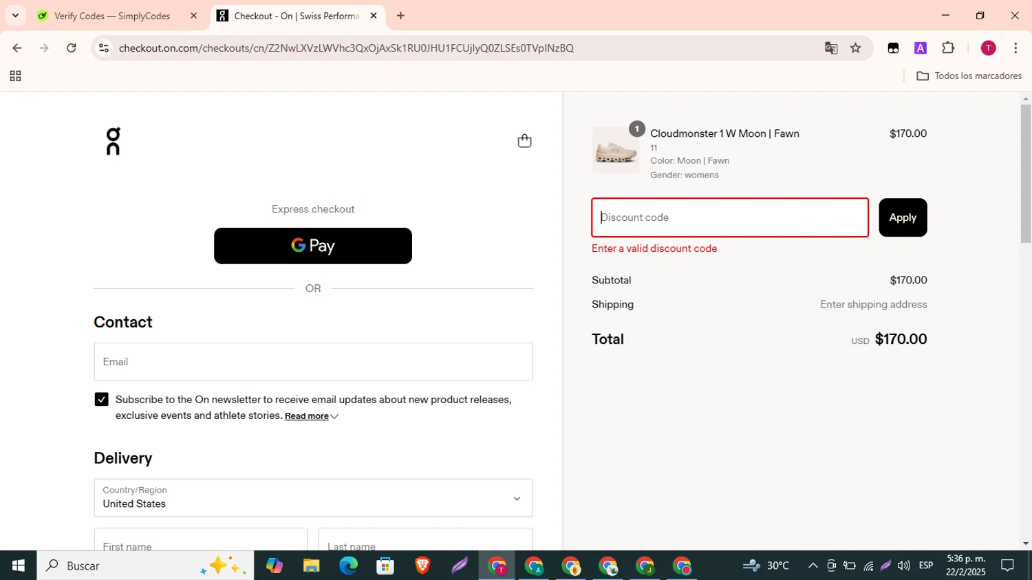Launch Microsoft Edge from the taskbar
The width and height of the screenshot is (1032, 580).
click(x=348, y=566)
